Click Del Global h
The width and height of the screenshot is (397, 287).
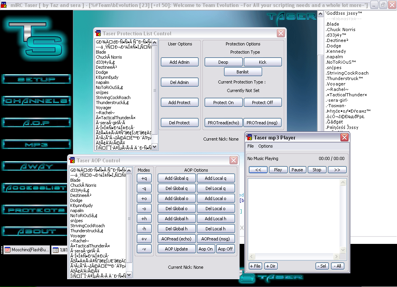click(176, 229)
